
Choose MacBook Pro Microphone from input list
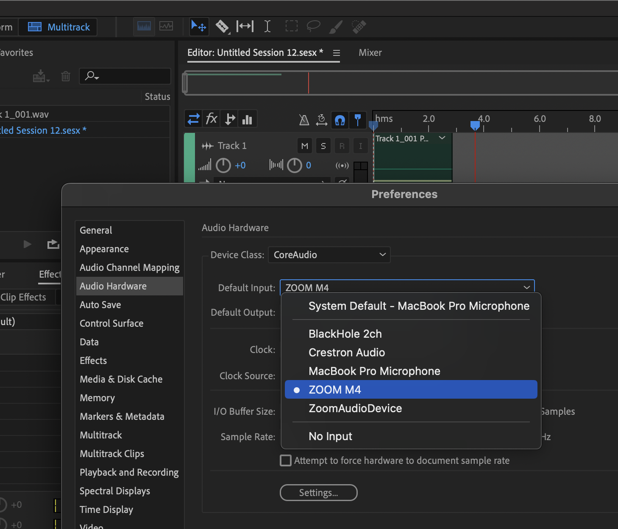point(374,371)
